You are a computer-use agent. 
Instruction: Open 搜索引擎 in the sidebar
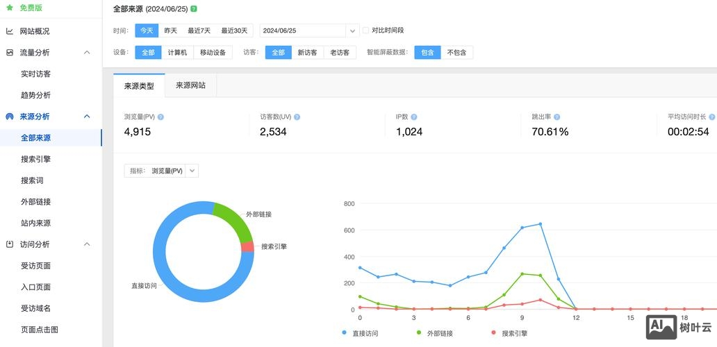[35, 160]
